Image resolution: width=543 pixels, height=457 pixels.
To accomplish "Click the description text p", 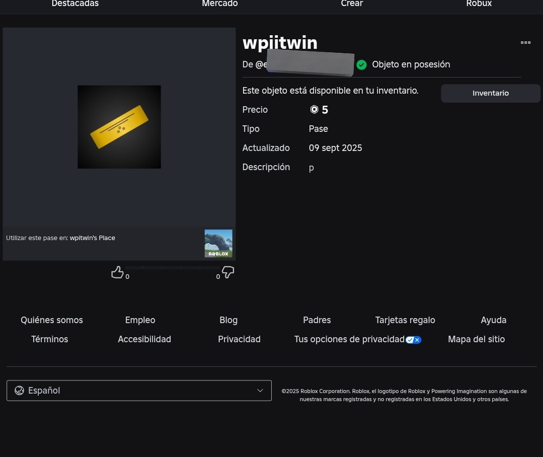I will (312, 168).
